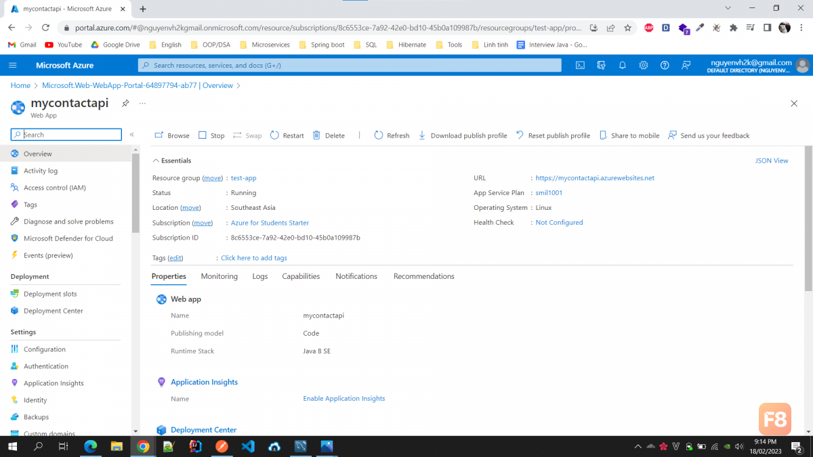This screenshot has width=813, height=457.
Task: Open Diagnose and solve problems
Action: click(x=65, y=221)
